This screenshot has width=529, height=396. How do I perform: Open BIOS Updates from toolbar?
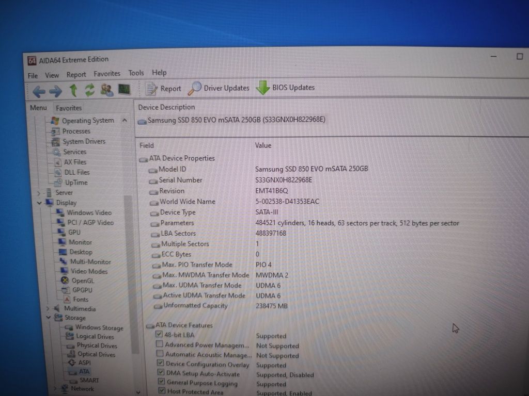click(285, 88)
